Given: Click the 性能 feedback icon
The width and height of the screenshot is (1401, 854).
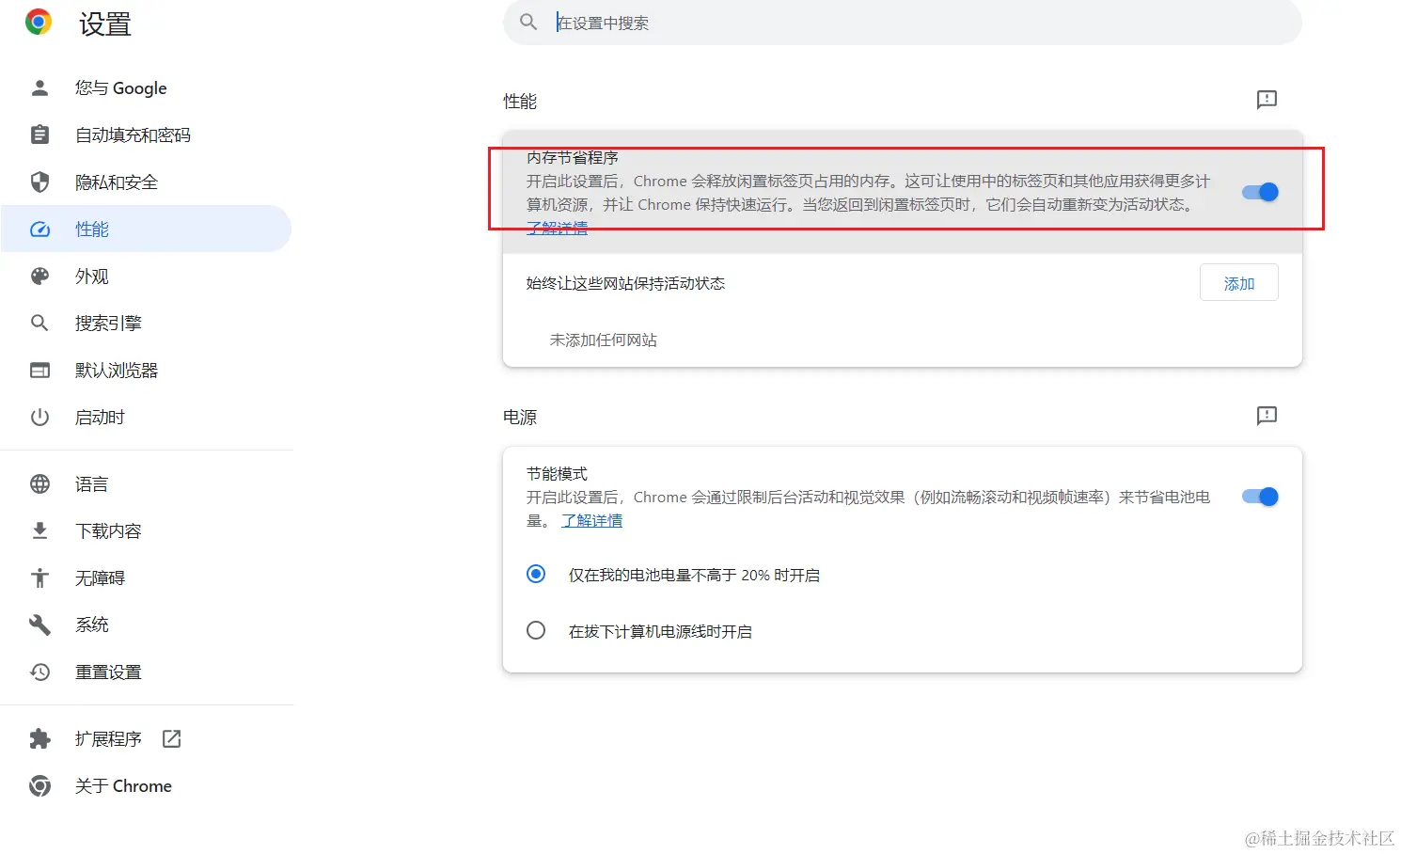Looking at the screenshot, I should (x=1266, y=100).
